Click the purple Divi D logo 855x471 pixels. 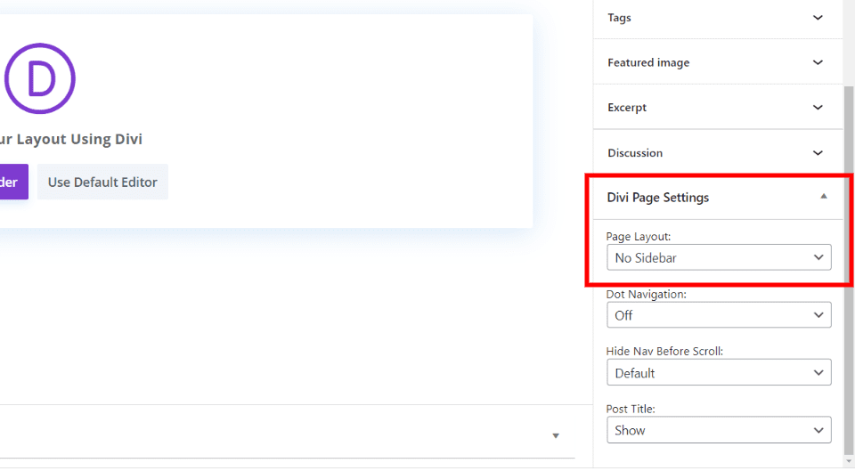click(40, 78)
